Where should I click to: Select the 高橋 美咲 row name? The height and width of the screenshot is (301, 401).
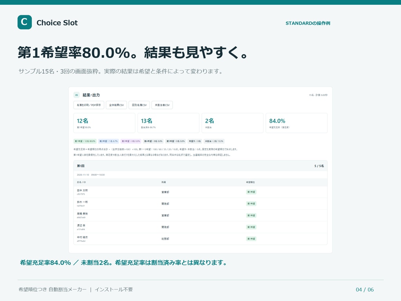click(82, 214)
